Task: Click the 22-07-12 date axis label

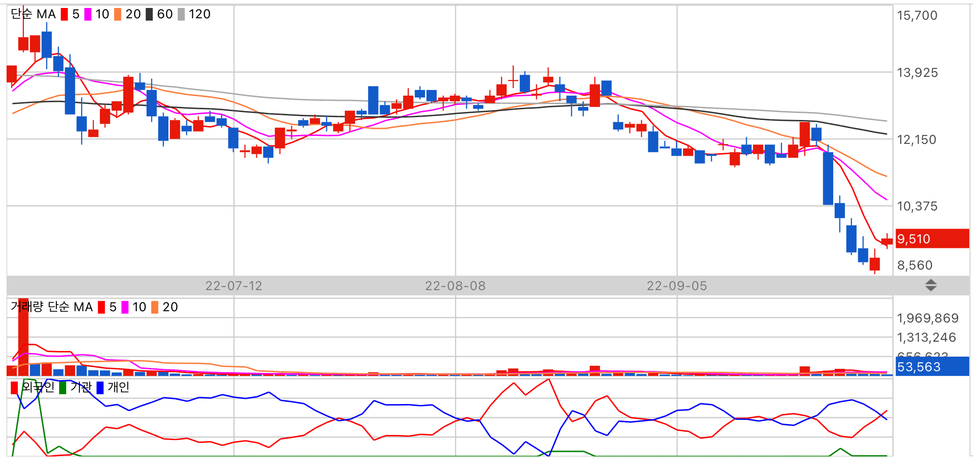Action: click(234, 286)
